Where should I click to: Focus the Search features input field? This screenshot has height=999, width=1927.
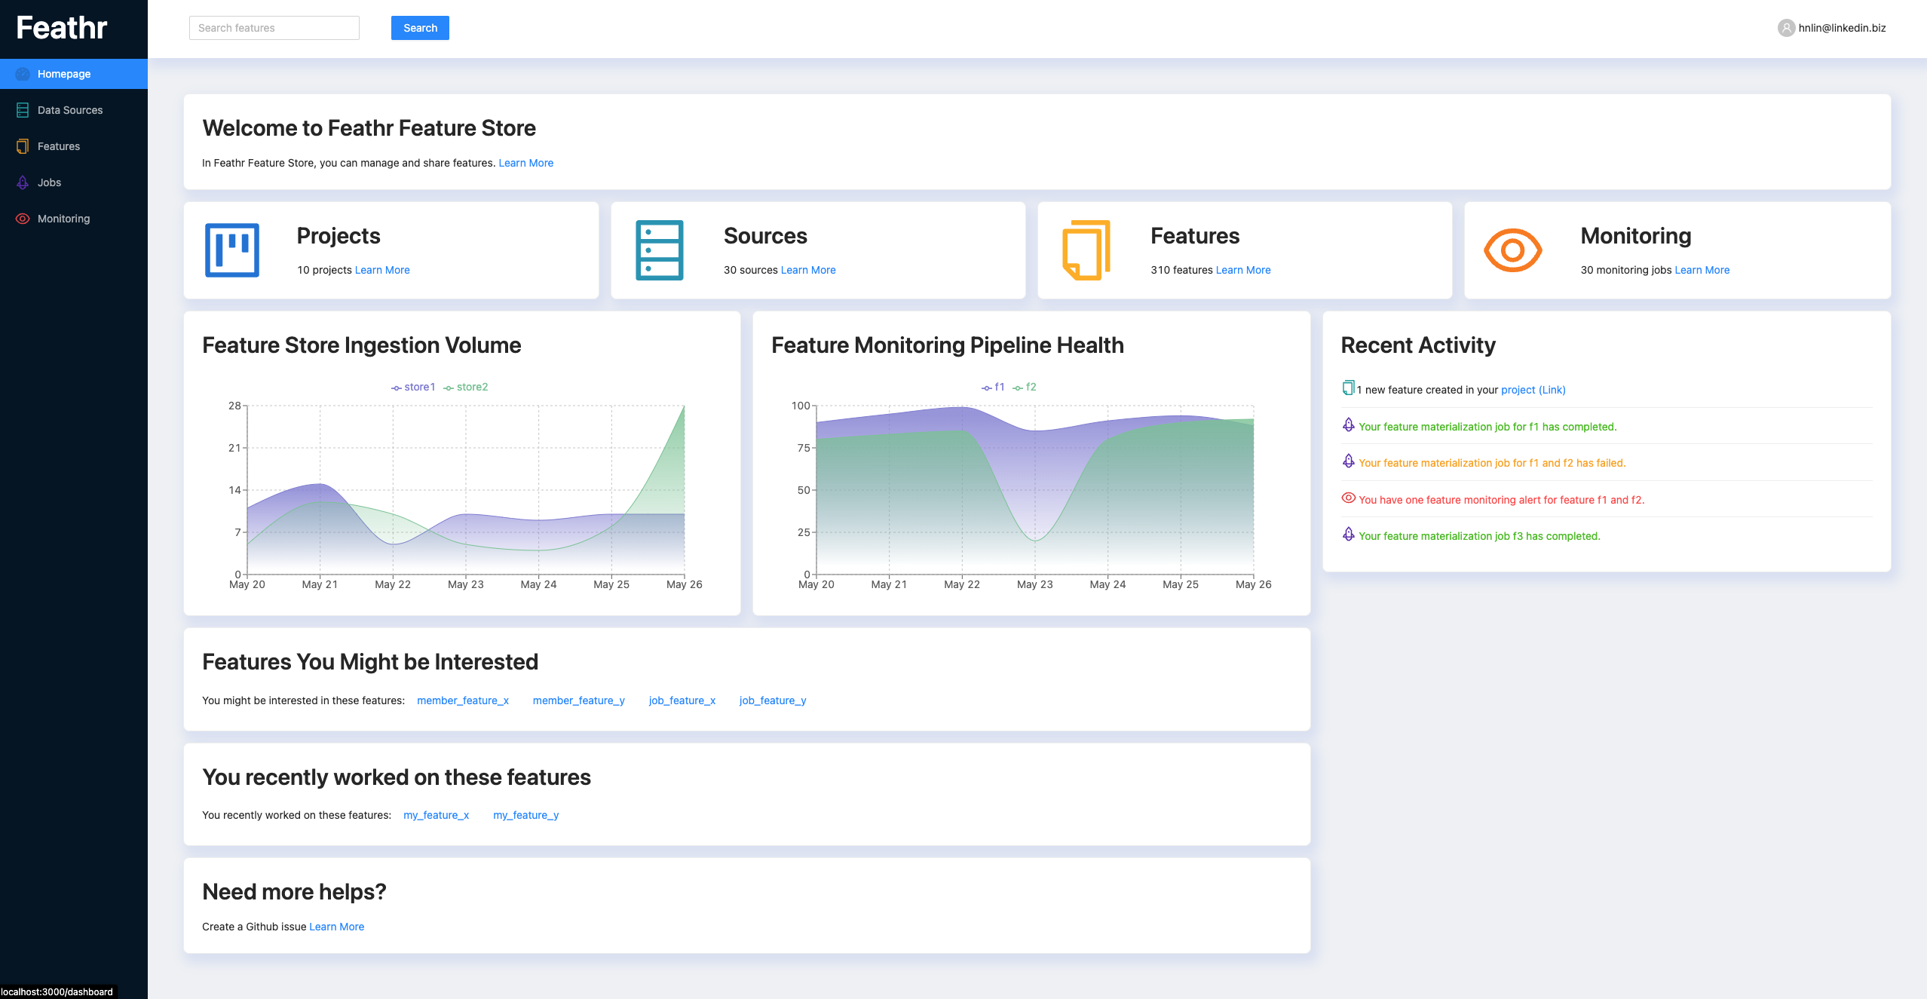(x=274, y=28)
